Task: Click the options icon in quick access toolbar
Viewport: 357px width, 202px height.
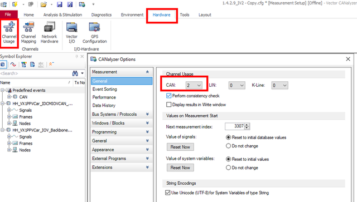Action: (x=82, y=4)
